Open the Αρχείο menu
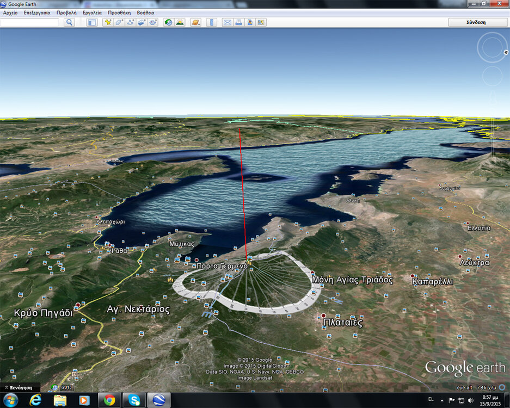The height and width of the screenshot is (408, 510). point(10,13)
